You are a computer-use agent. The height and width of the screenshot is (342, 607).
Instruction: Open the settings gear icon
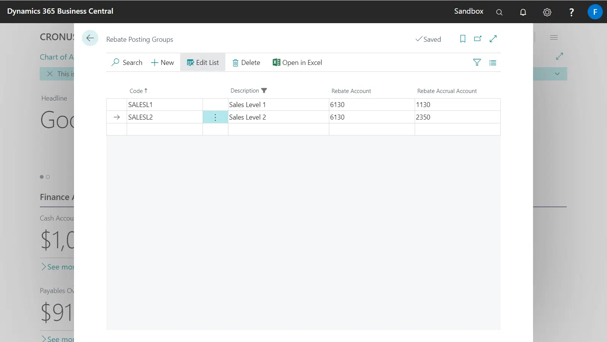(x=547, y=12)
